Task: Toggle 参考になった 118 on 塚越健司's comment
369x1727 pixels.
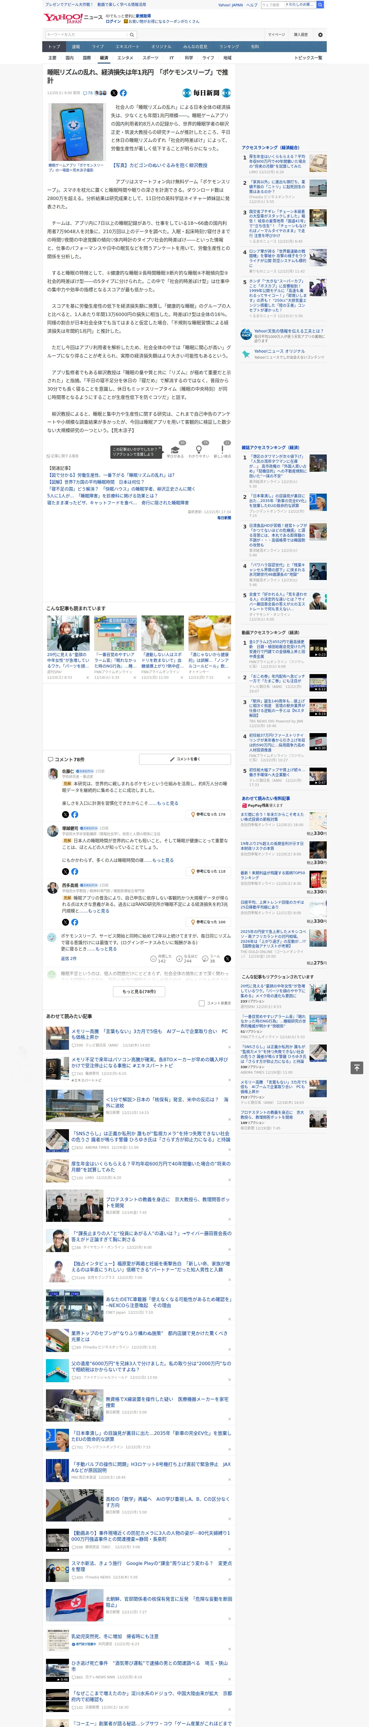Action: click(x=208, y=872)
